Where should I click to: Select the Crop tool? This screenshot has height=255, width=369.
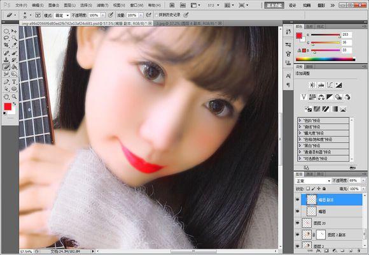(6, 45)
